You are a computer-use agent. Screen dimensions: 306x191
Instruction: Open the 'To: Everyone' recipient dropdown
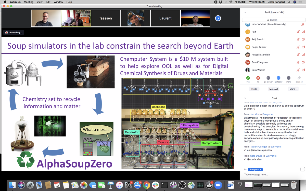(x=256, y=170)
